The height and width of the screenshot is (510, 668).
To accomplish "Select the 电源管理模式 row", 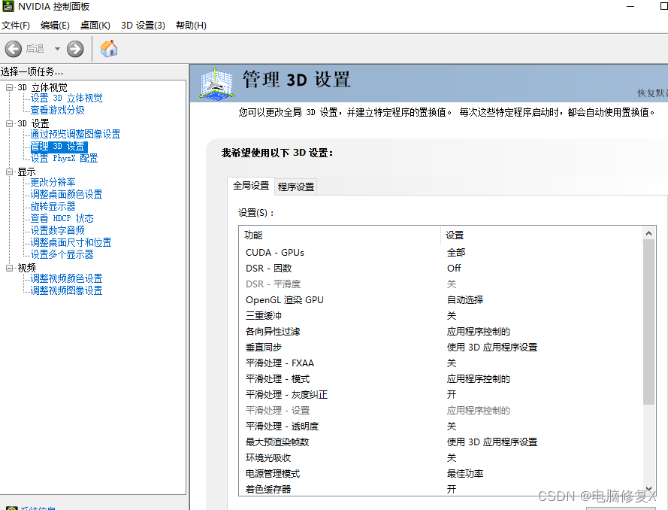I will click(441, 473).
